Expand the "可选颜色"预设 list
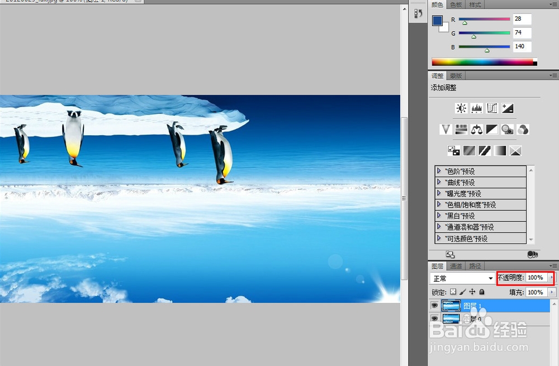Viewport: 559px width, 366px height. (x=439, y=238)
